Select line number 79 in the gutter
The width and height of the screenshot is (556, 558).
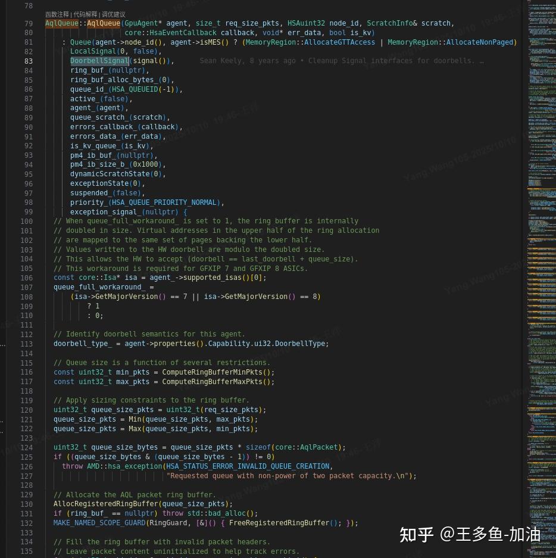[29, 23]
